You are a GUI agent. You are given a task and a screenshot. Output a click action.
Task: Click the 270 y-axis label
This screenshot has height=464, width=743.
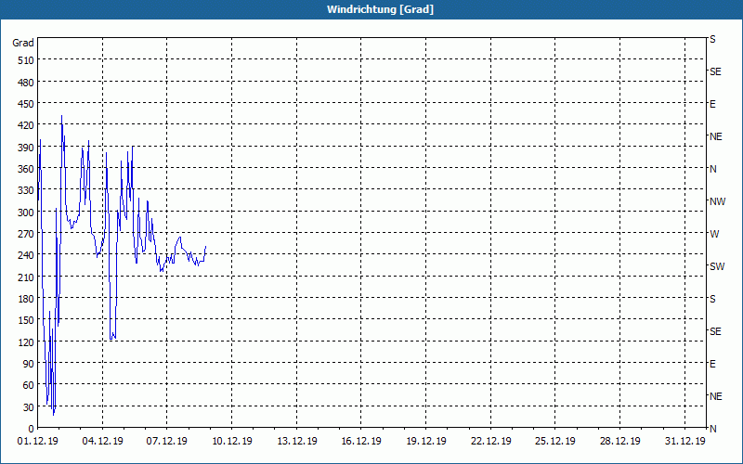coord(26,234)
